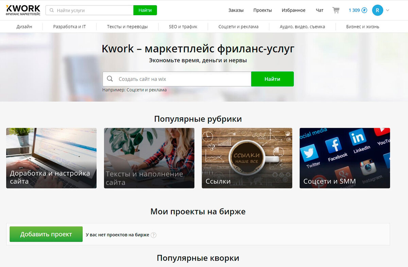The height and width of the screenshot is (267, 408).
Task: Open the "Проекты" header link
Action: 262,10
